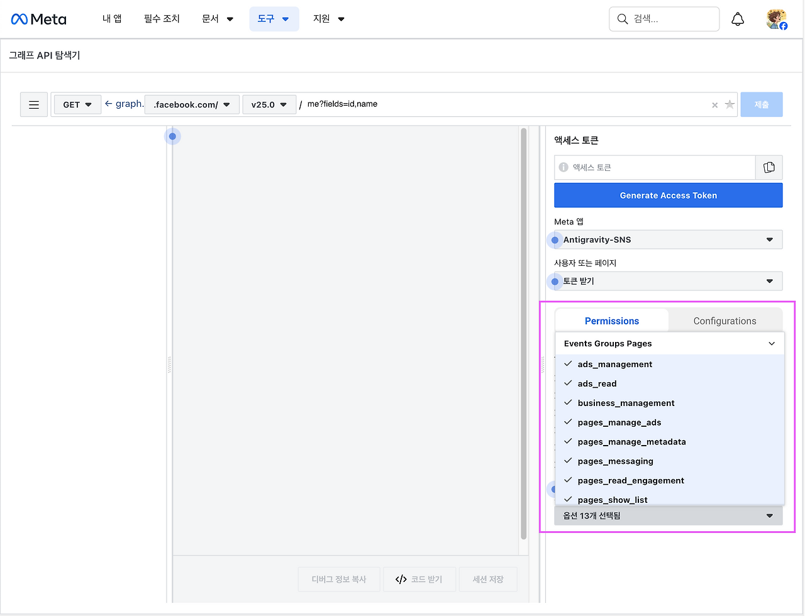The height and width of the screenshot is (616, 805).
Task: Click the info icon in the access token field
Action: pos(563,167)
